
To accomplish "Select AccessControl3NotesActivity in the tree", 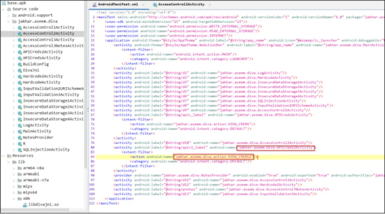I will coord(53,46).
